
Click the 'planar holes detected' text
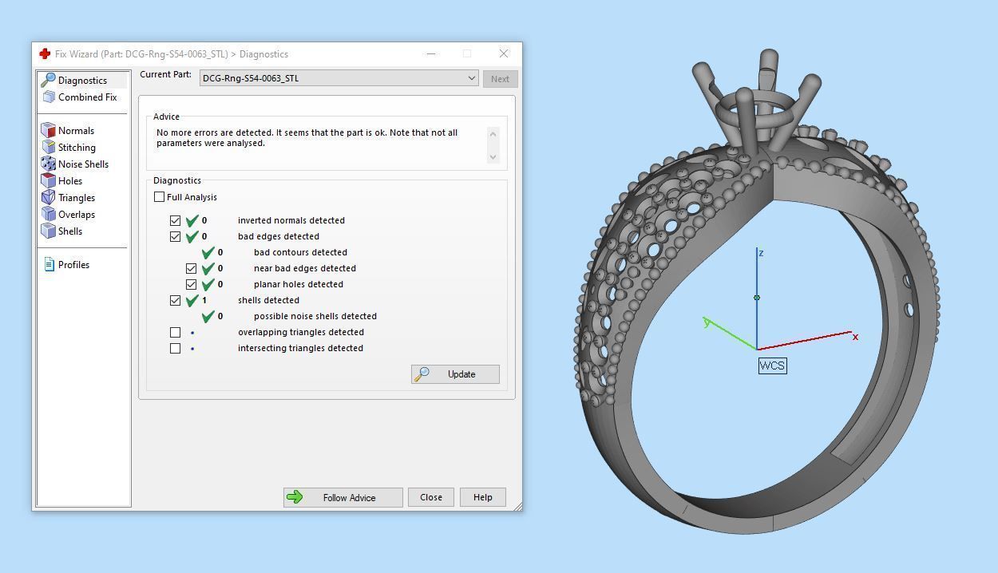point(299,284)
